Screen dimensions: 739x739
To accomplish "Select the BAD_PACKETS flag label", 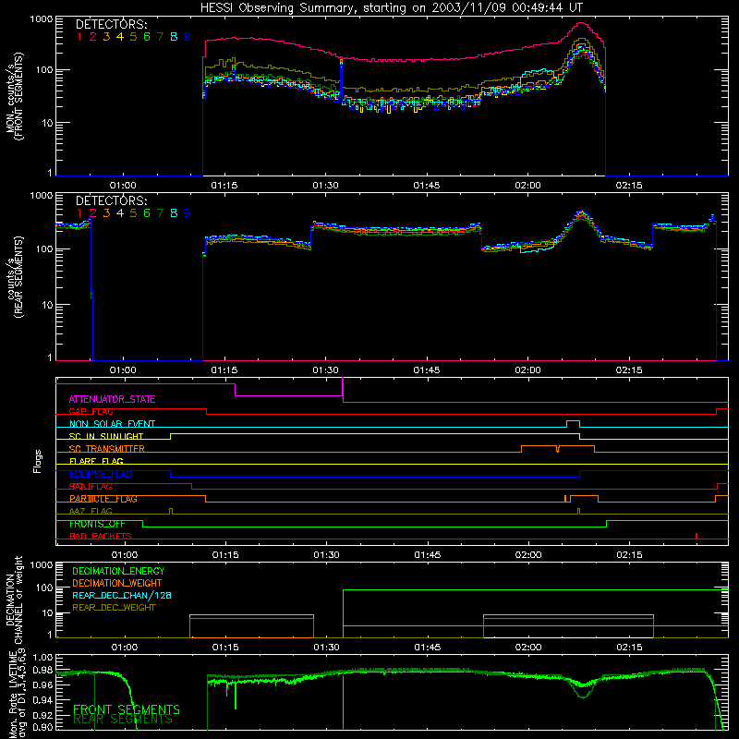I will [x=101, y=537].
